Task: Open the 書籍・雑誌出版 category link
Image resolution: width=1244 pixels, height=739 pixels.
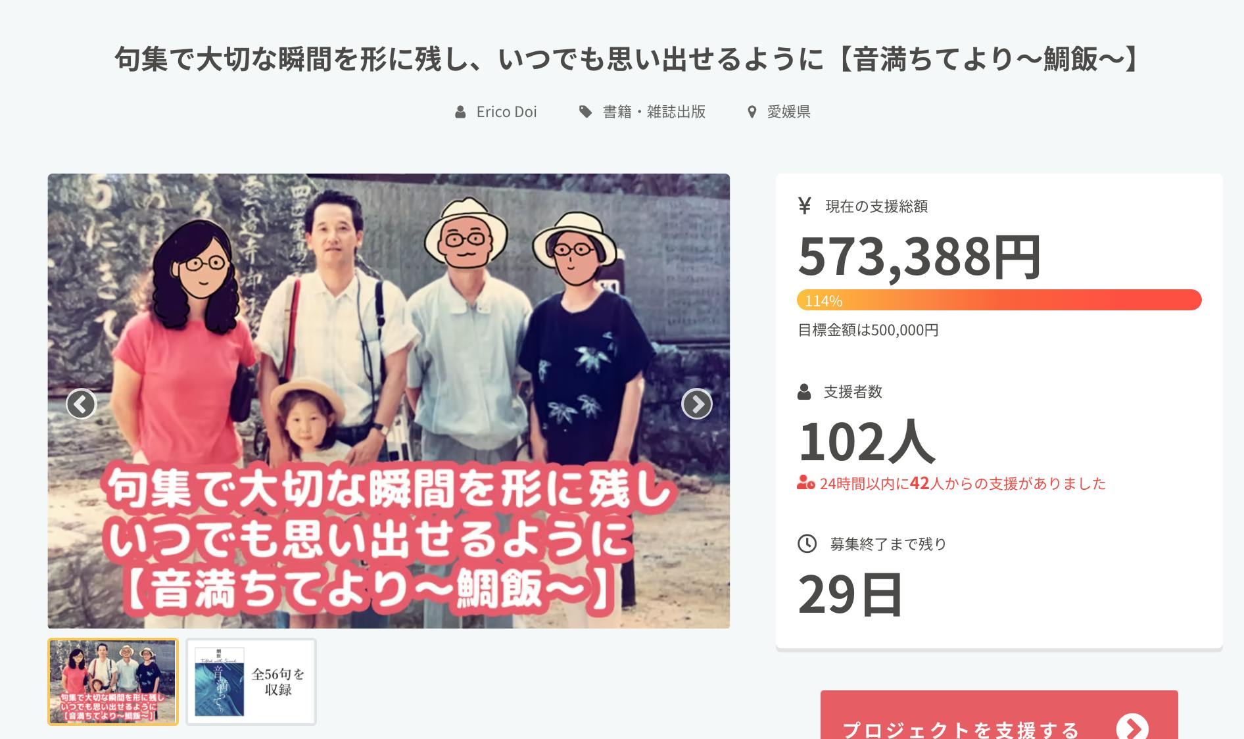Action: (654, 112)
